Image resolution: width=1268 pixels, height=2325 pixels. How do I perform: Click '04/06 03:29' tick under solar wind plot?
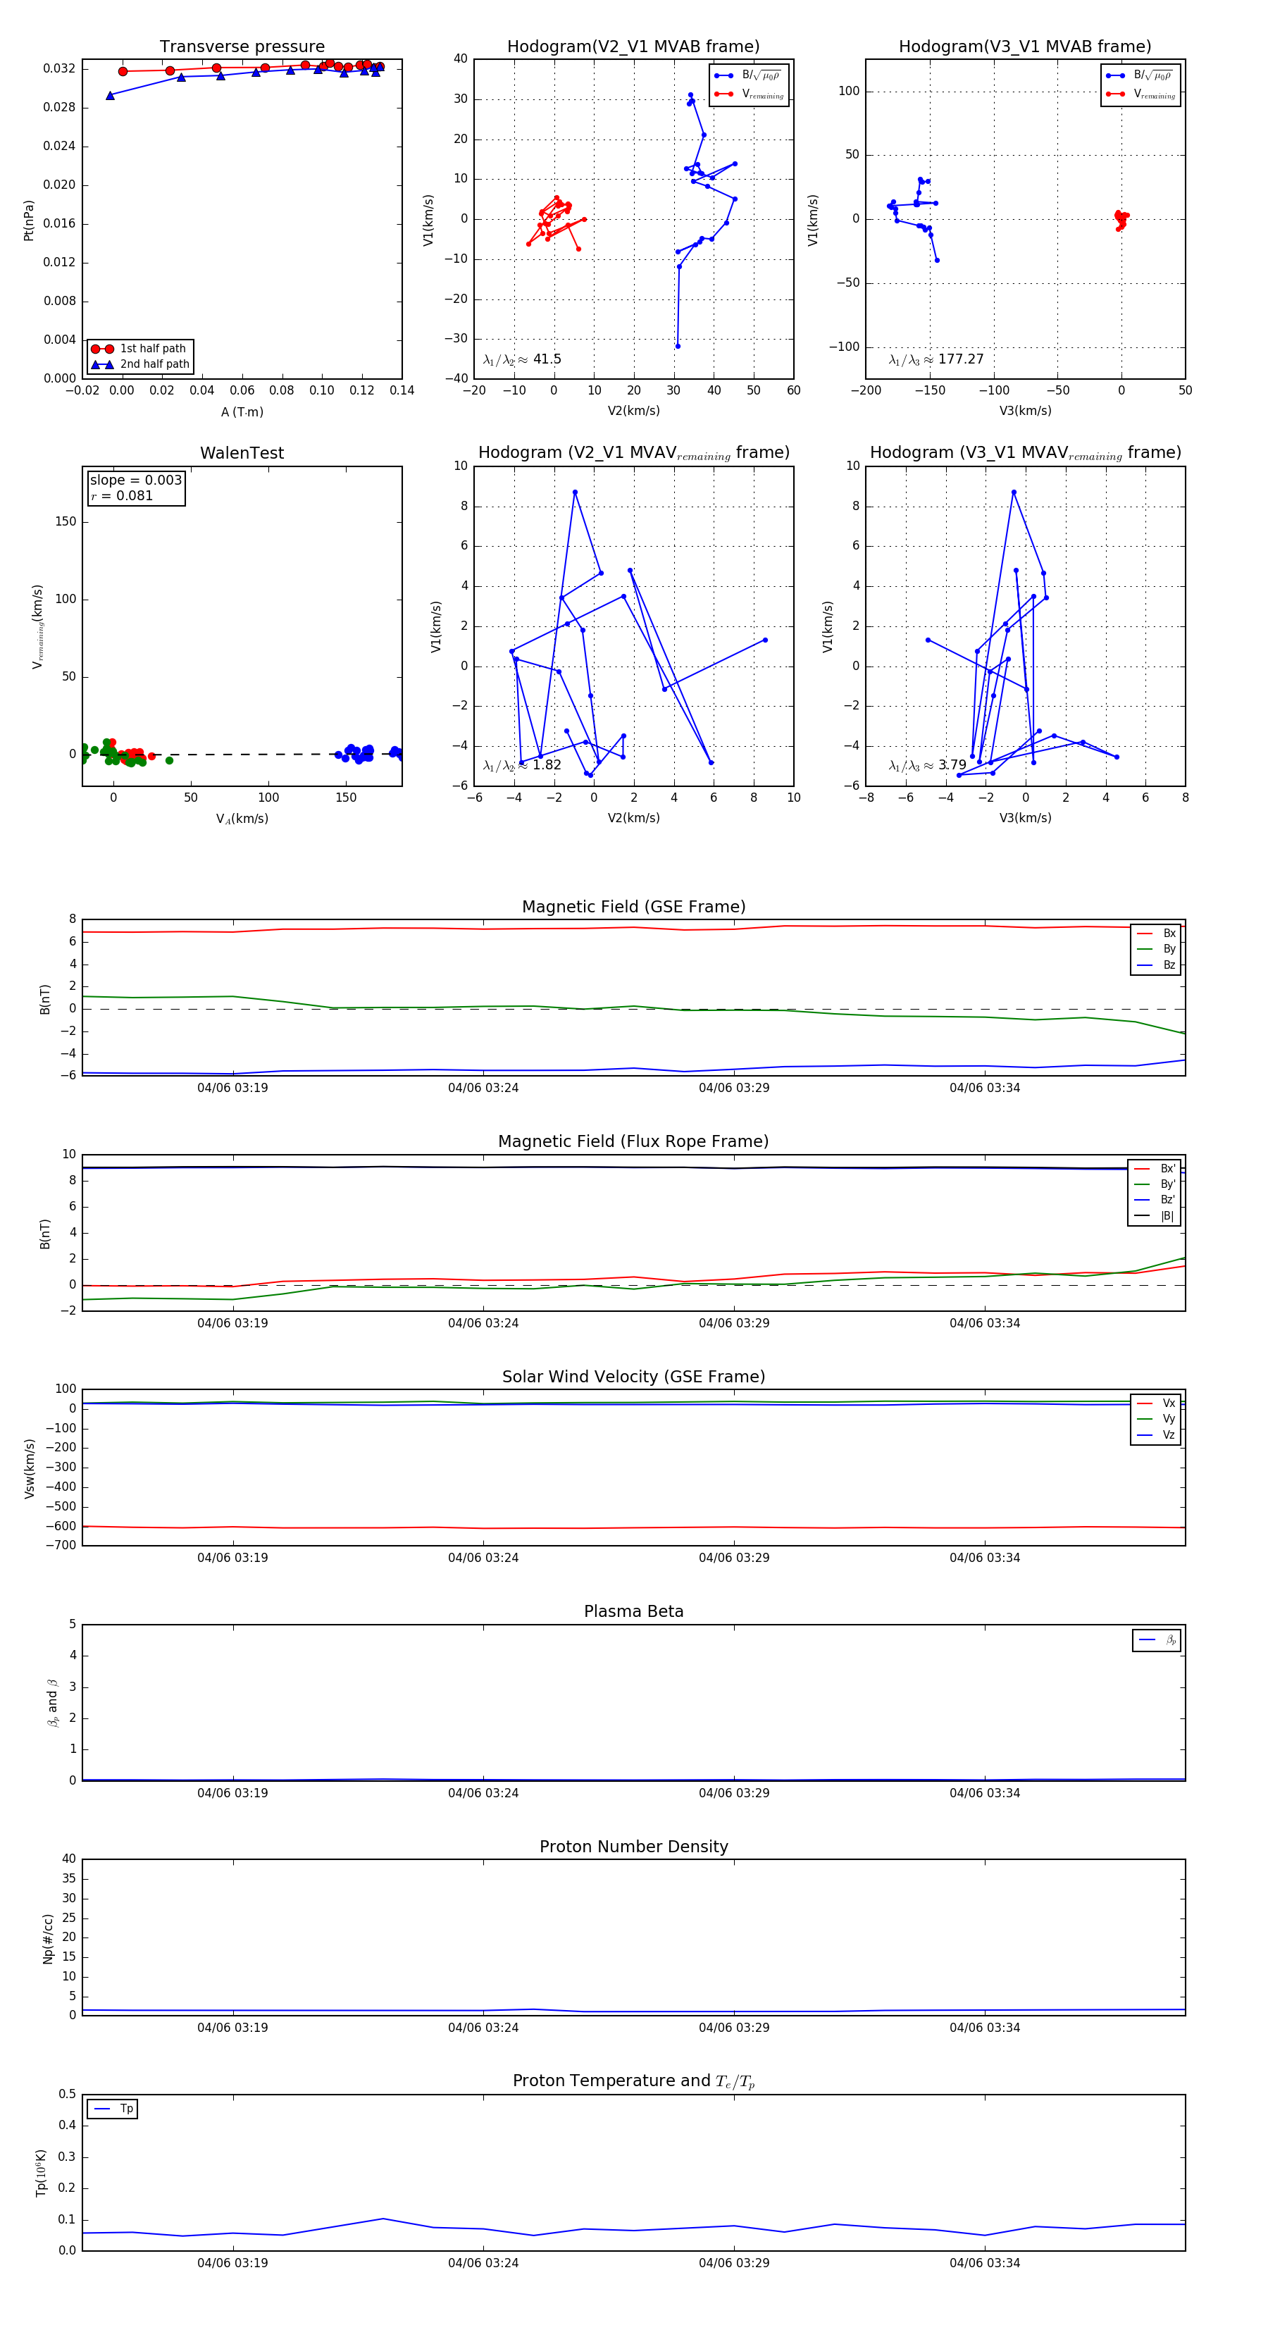pyautogui.click(x=734, y=1558)
